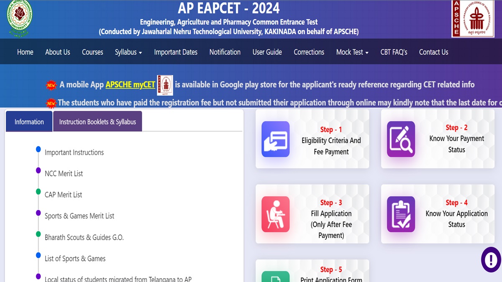
Task: Open the Notification menu item
Action: click(225, 52)
